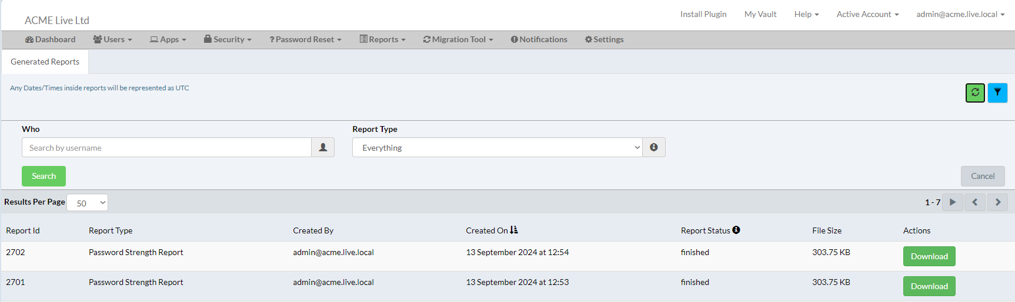
Task: Toggle the blue filter icon button
Action: point(997,93)
